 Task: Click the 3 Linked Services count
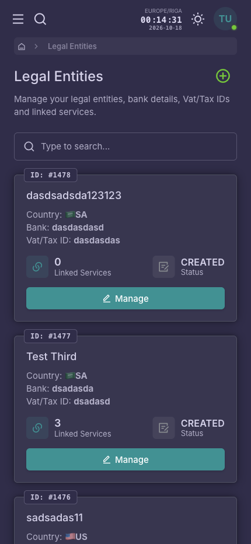point(58,423)
